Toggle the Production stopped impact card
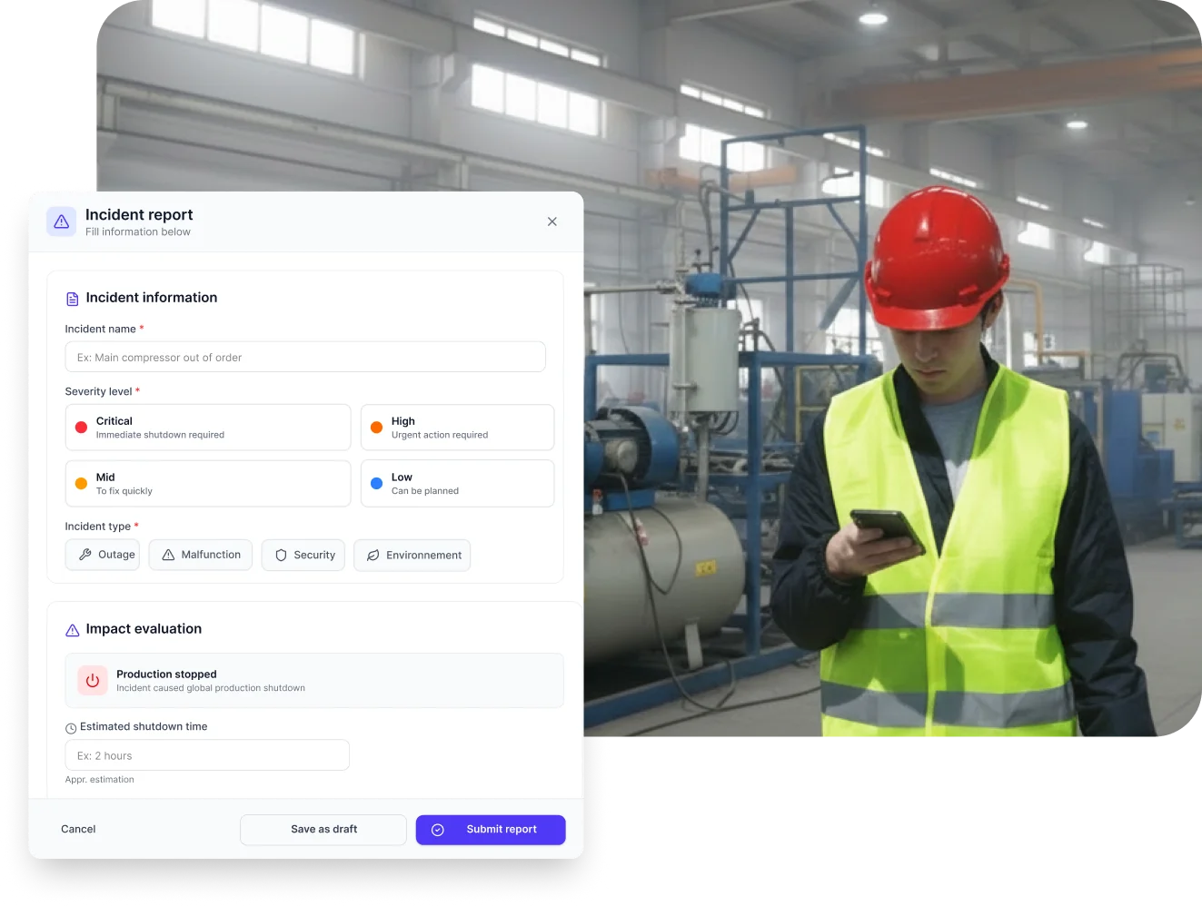The image size is (1202, 906). pyautogui.click(x=314, y=681)
